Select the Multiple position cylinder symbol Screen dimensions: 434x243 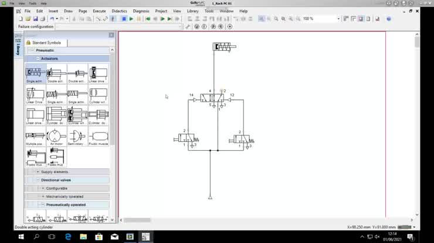[x=35, y=136]
